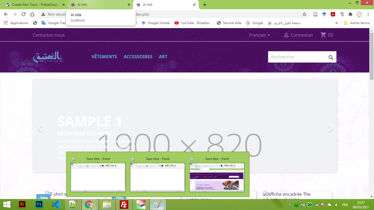
Task: Open the ART menu
Action: pos(163,57)
